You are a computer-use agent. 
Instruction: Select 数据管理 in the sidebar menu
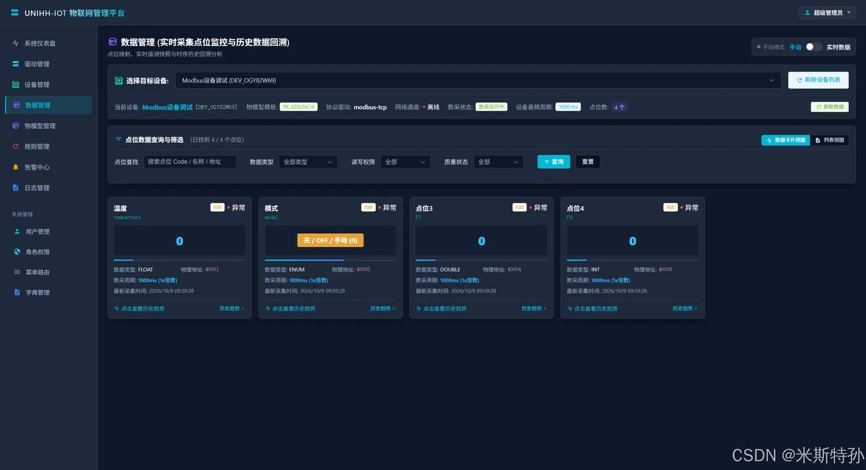(x=49, y=105)
